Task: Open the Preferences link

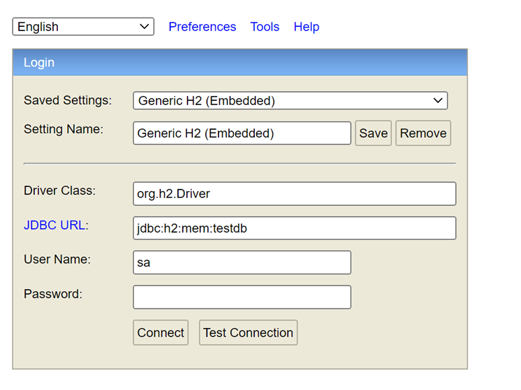Action: [x=202, y=27]
